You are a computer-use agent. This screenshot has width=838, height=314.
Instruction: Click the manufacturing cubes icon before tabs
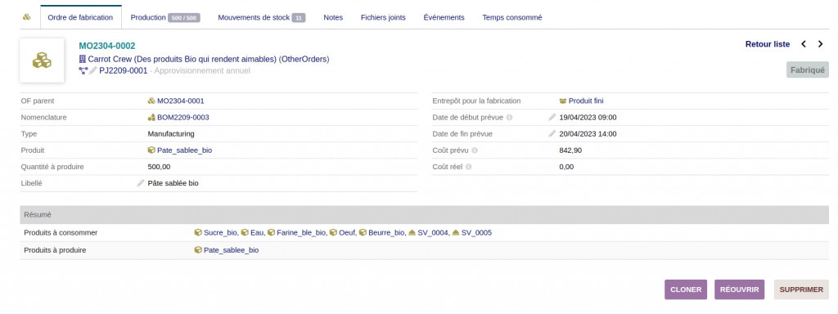(x=27, y=17)
